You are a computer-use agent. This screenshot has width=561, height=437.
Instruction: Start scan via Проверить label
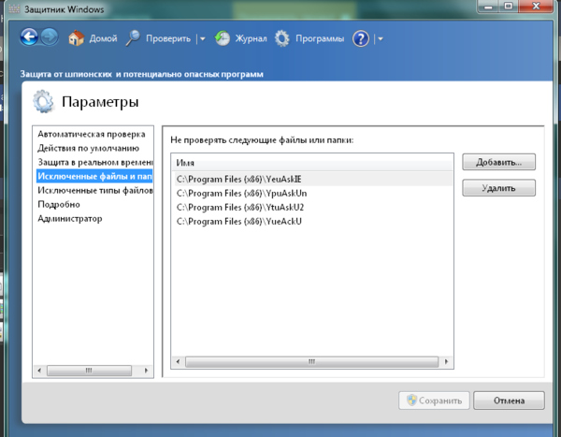168,38
